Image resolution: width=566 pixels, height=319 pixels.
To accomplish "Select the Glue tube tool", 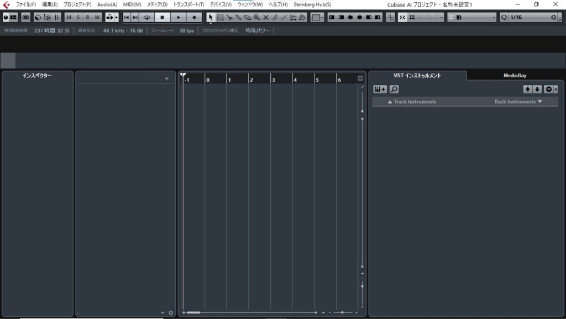I will [x=238, y=17].
